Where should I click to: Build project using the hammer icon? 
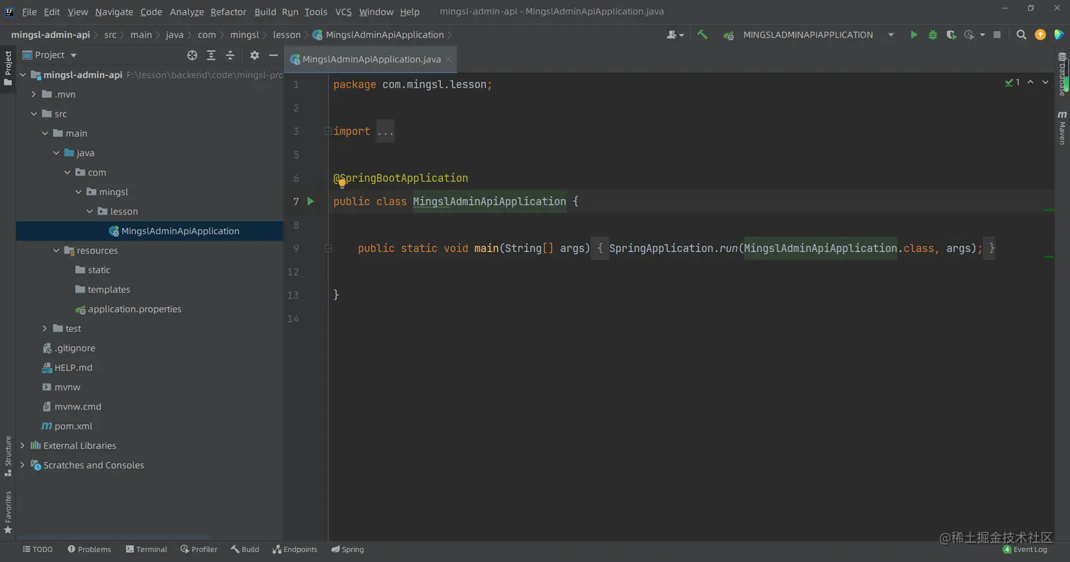(x=702, y=35)
